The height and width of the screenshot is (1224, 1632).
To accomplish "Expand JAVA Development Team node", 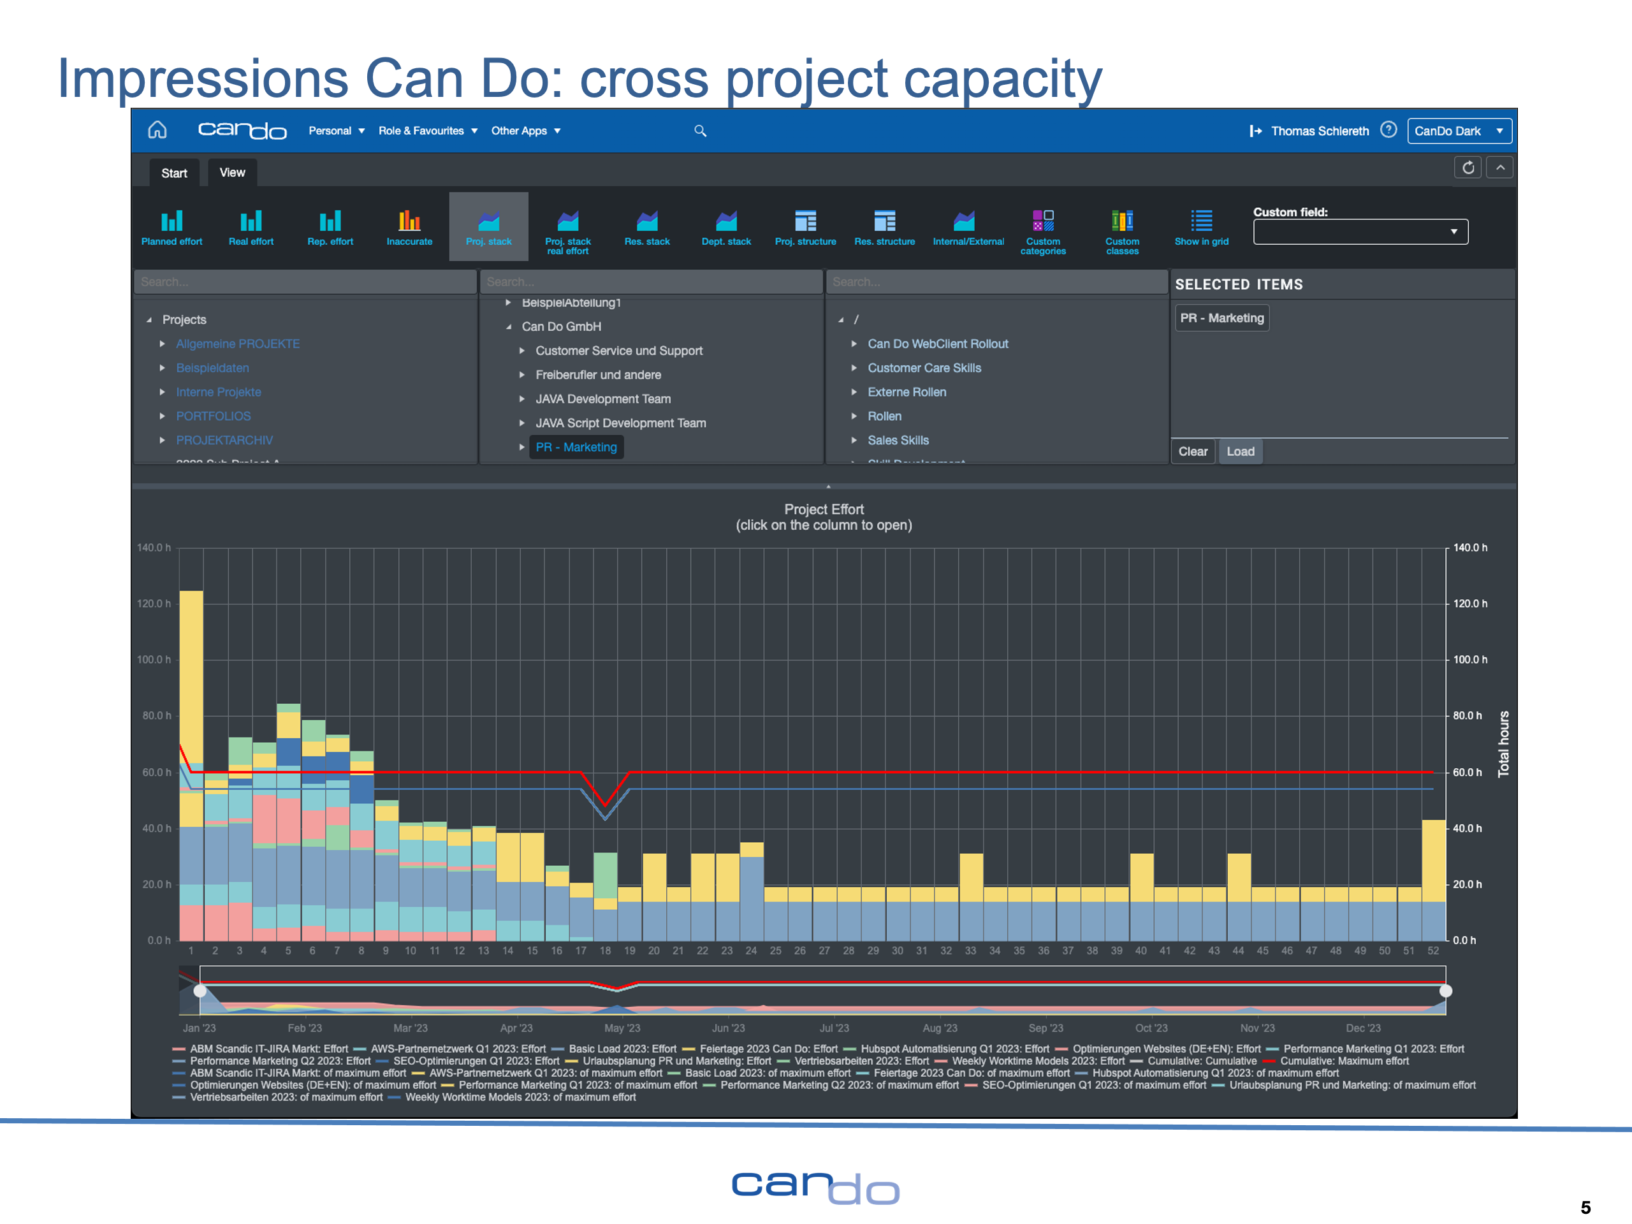I will tap(521, 399).
